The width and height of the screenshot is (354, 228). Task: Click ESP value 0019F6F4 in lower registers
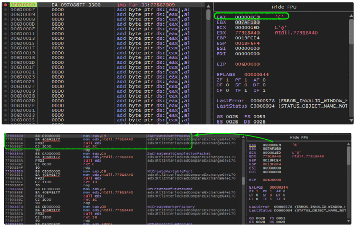pyautogui.click(x=272, y=164)
